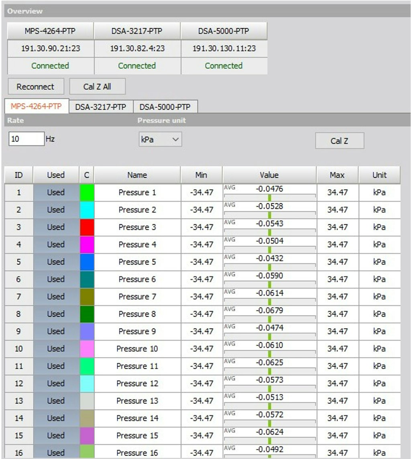Toggle the Used cell for Pressure 8
This screenshot has width=411, height=459.
(56, 314)
